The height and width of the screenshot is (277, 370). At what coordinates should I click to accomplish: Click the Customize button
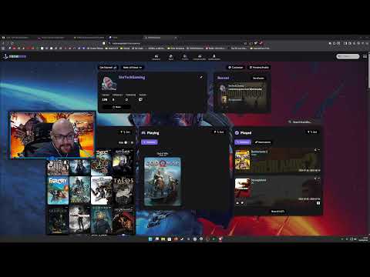(x=236, y=68)
